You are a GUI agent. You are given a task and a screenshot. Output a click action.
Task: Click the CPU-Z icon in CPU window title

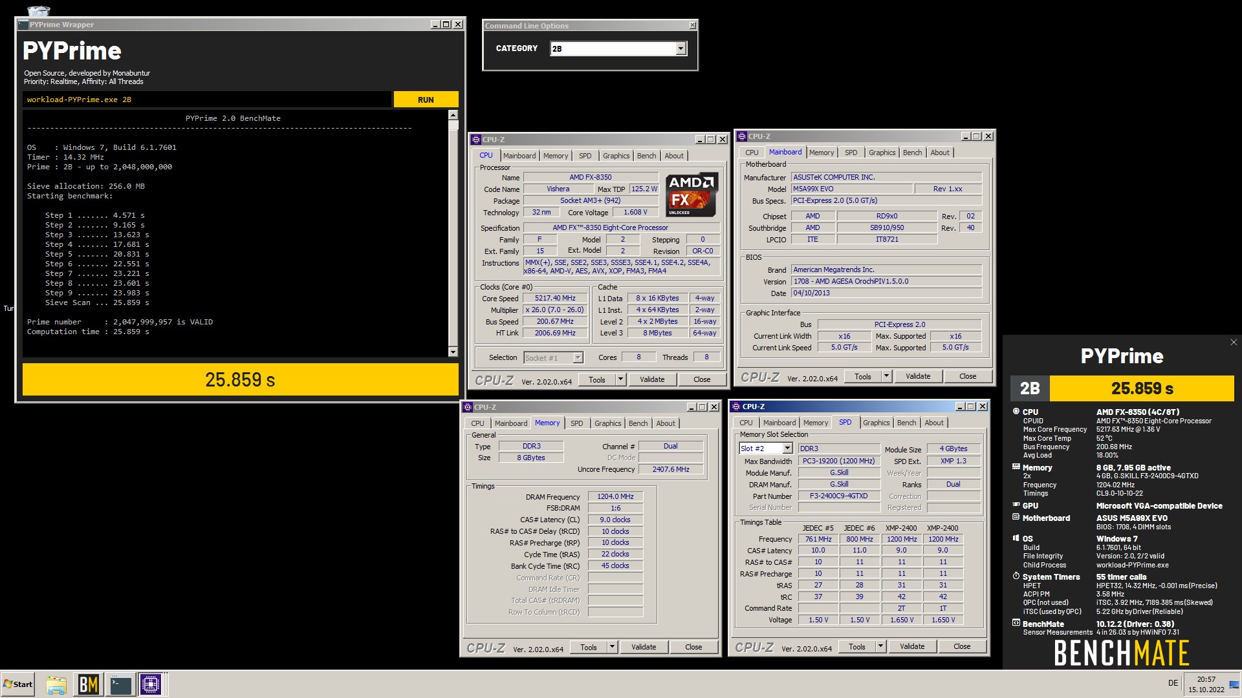pyautogui.click(x=476, y=140)
